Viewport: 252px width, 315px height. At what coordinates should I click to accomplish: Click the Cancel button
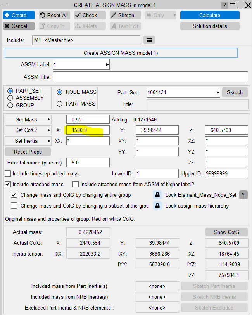(x=19, y=26)
